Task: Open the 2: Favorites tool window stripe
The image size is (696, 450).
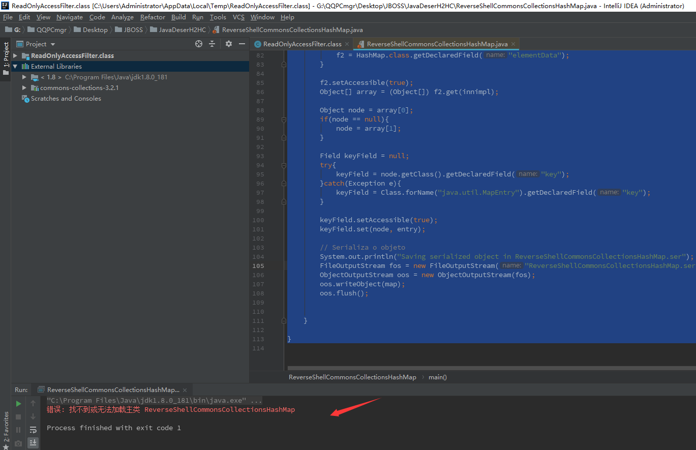Action: pyautogui.click(x=6, y=430)
